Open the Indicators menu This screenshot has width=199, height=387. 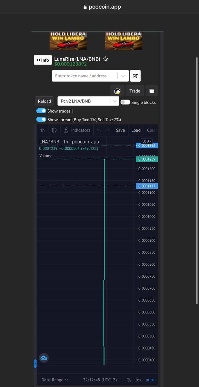77,130
